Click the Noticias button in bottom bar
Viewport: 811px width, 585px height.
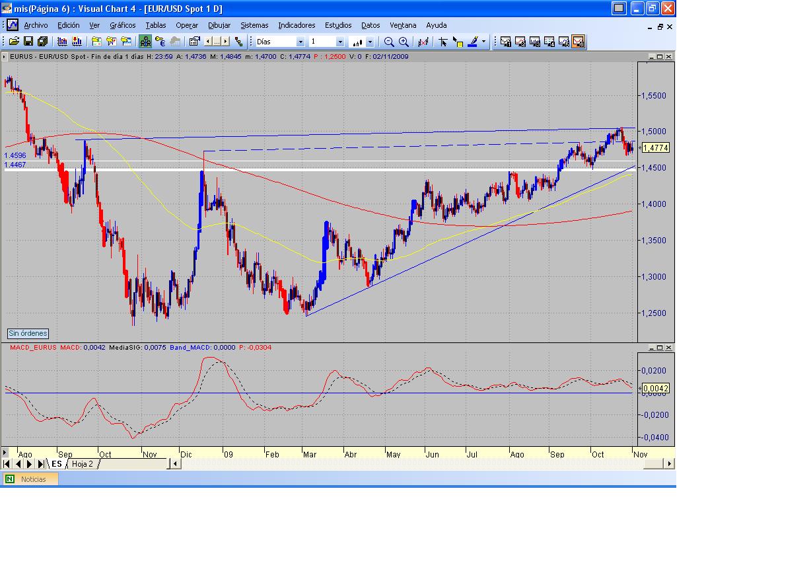(33, 479)
